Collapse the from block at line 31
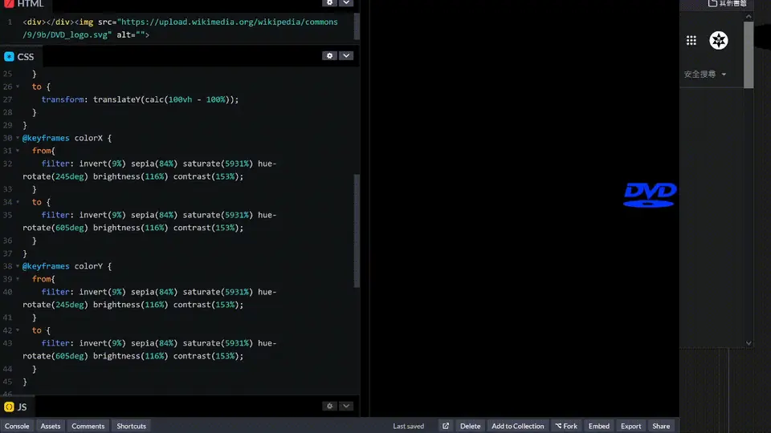This screenshot has width=771, height=433. click(18, 151)
